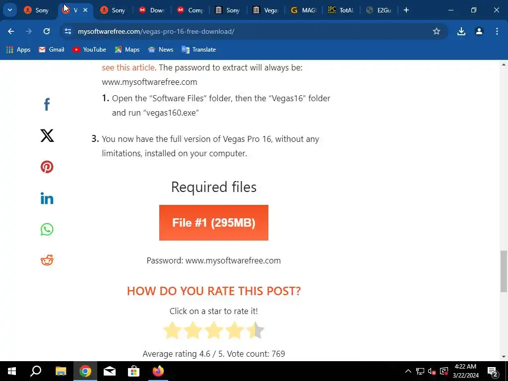
Task: Bookmark this page with the star icon
Action: (x=437, y=31)
